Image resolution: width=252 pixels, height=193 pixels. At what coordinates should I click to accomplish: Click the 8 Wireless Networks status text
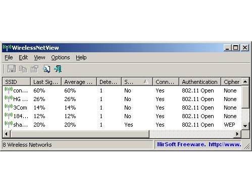[27, 145]
